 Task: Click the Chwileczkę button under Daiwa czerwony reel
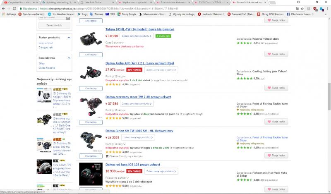tap(90, 122)
